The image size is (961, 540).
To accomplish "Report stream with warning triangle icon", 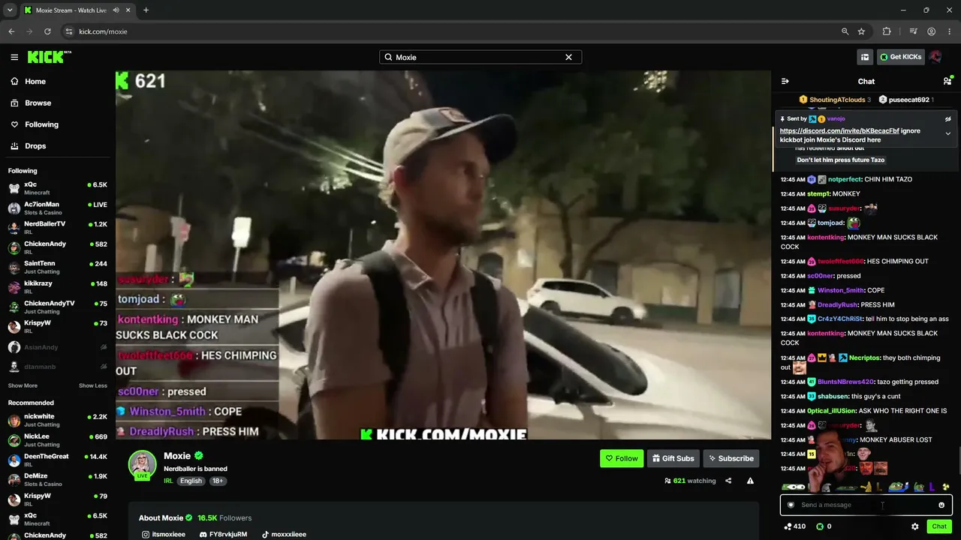I will click(x=750, y=481).
